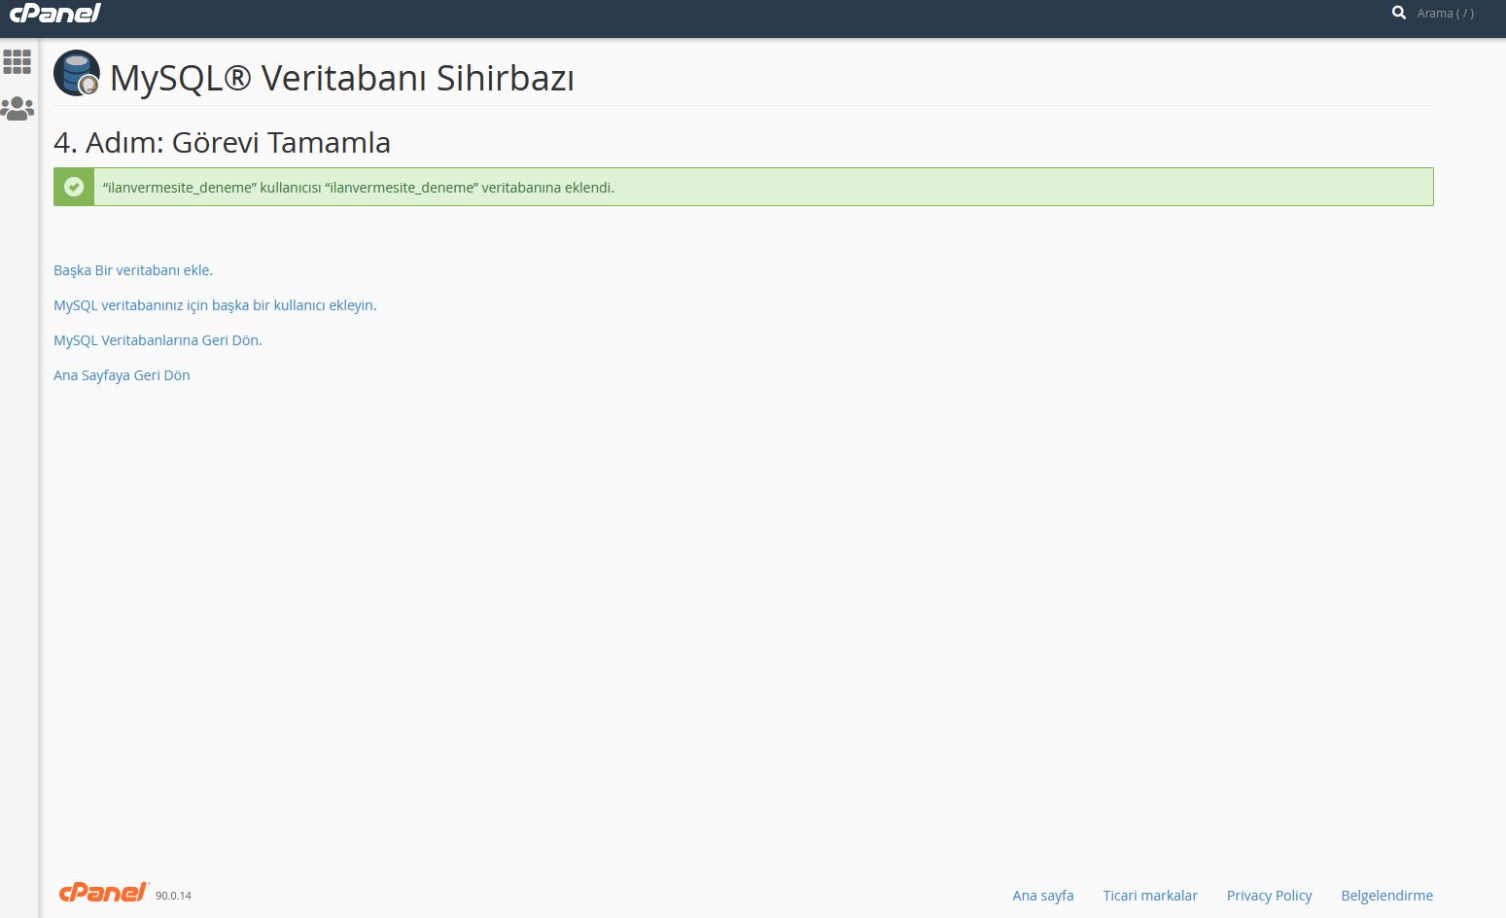Open 'Başka Bir veritabanı ekle' link
This screenshot has width=1506, height=918.
133,270
